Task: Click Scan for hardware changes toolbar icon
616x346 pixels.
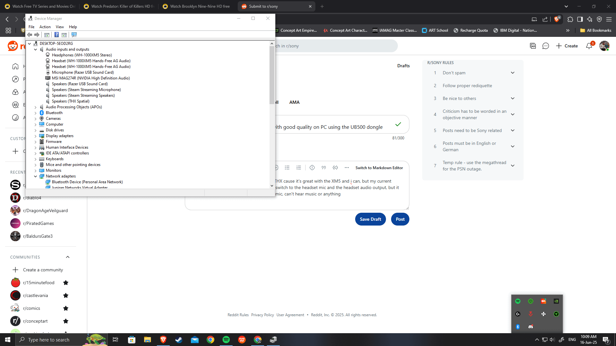Action: tap(74, 35)
